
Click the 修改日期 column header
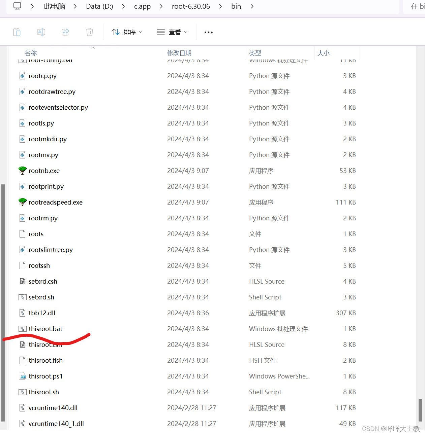[179, 53]
